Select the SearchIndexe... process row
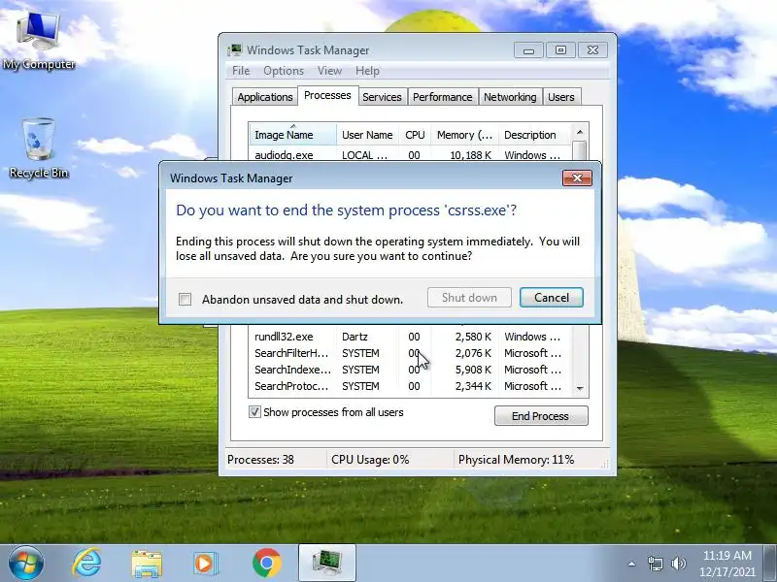 pyautogui.click(x=410, y=370)
